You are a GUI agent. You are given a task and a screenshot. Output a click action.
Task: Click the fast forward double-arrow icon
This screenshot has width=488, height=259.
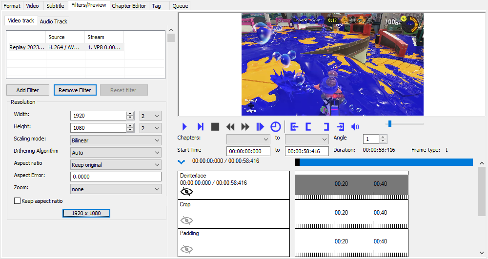click(245, 127)
